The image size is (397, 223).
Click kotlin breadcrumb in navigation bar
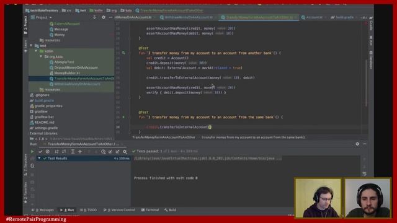pyautogui.click(x=96, y=11)
